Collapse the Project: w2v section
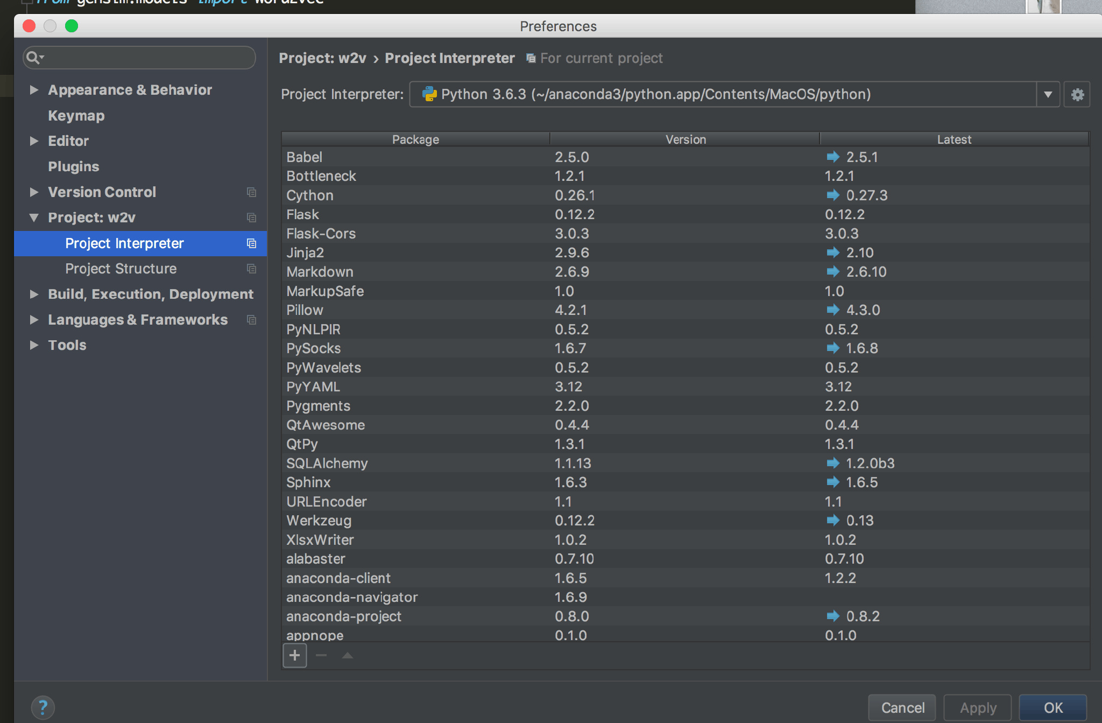 34,217
